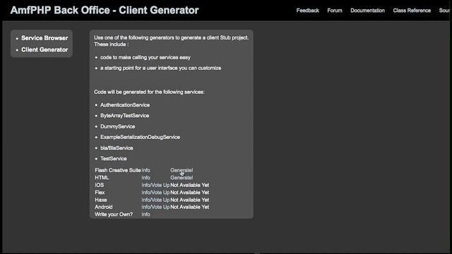Click the partially visible Source header link
452x254 pixels.
click(444, 11)
